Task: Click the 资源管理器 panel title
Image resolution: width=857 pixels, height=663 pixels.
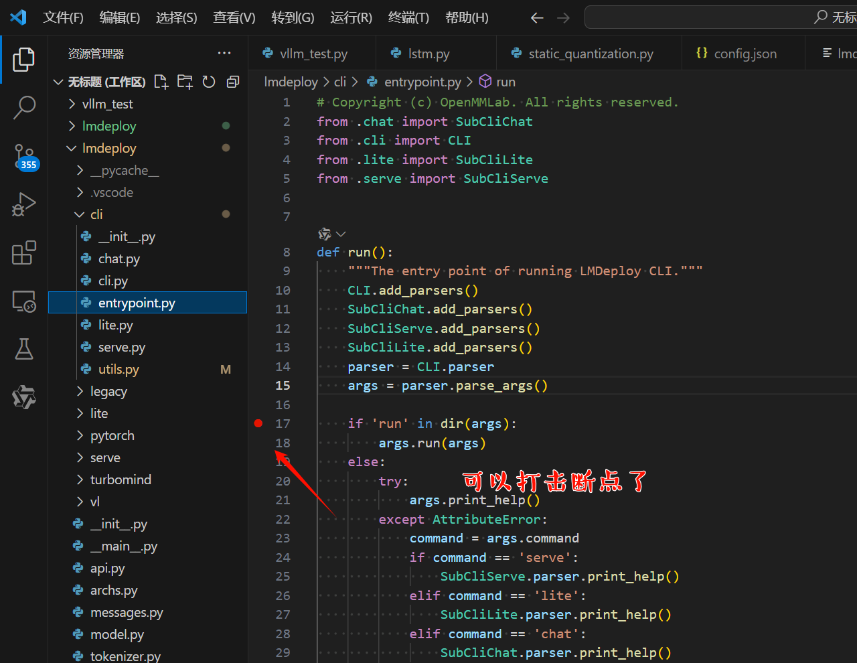Action: 96,54
